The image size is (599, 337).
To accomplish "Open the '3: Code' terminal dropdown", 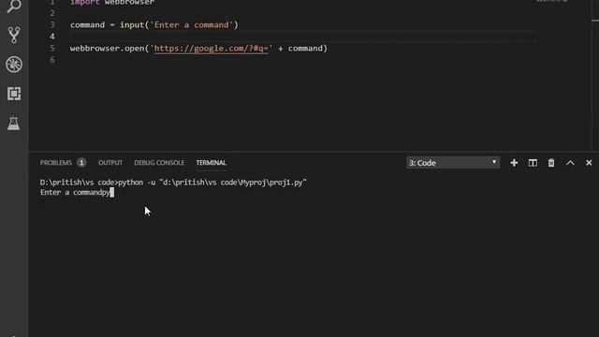I will 453,163.
